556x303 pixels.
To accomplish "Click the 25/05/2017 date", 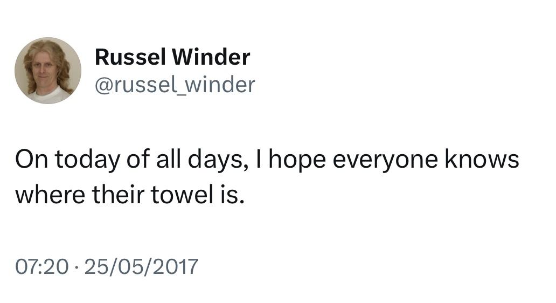I will [x=141, y=266].
